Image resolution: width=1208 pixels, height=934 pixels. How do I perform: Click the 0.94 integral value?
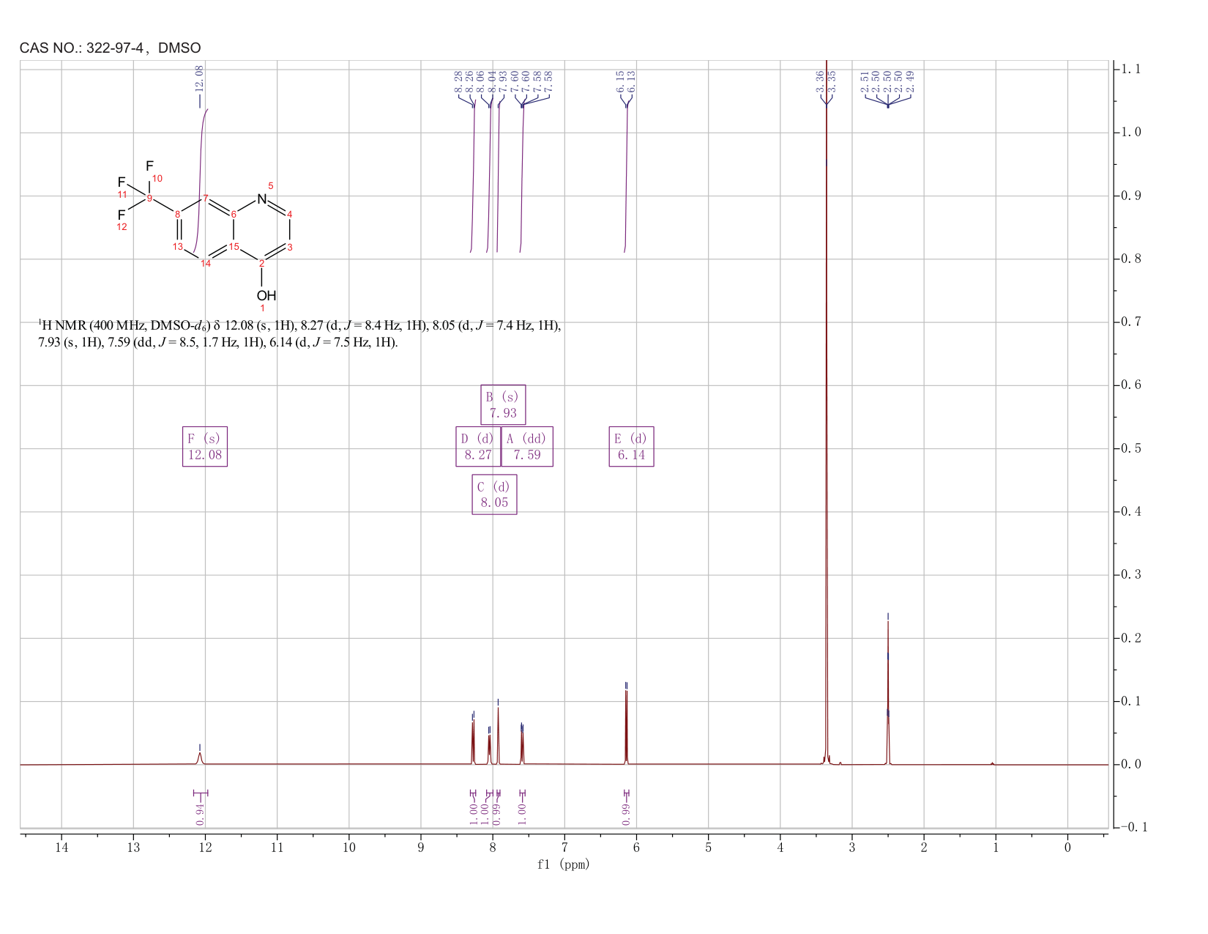pos(201,813)
